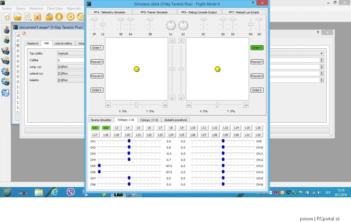Screen dimensions: 351x222
Task: Toggle the left stick Držet X button
Action: (x=97, y=90)
